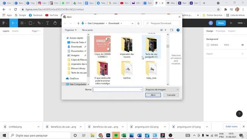This screenshot has width=247, height=139.
Task: Select the Rectangle shape tool
Action: (x=30, y=23)
